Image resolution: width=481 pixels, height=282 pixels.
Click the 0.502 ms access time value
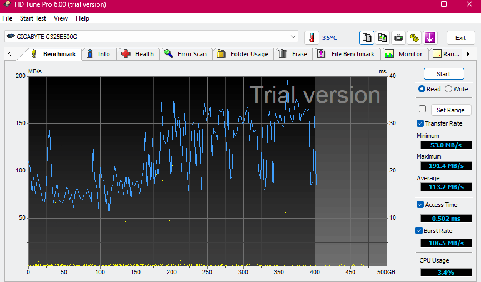(445, 219)
